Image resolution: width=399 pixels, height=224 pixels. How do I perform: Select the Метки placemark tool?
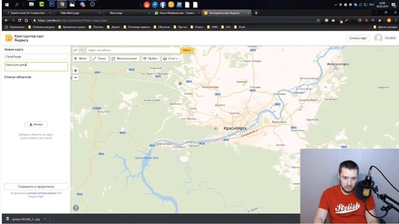pos(80,58)
